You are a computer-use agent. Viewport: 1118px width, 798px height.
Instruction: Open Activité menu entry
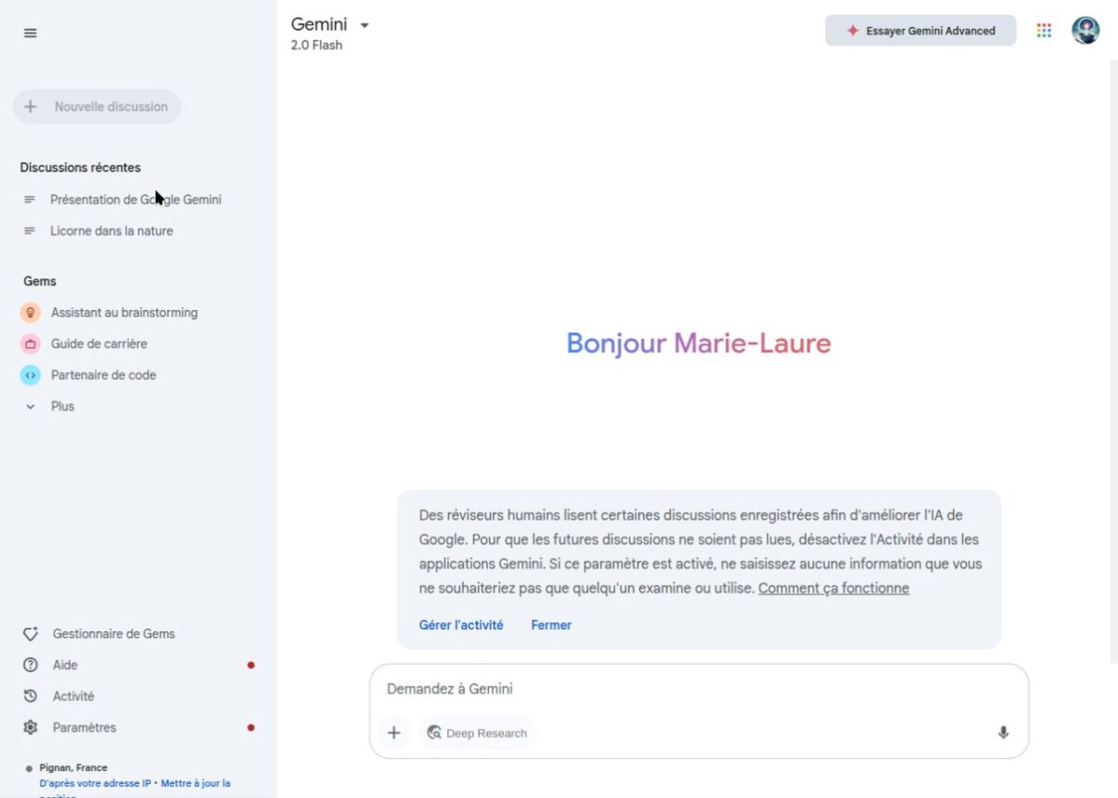(x=74, y=697)
